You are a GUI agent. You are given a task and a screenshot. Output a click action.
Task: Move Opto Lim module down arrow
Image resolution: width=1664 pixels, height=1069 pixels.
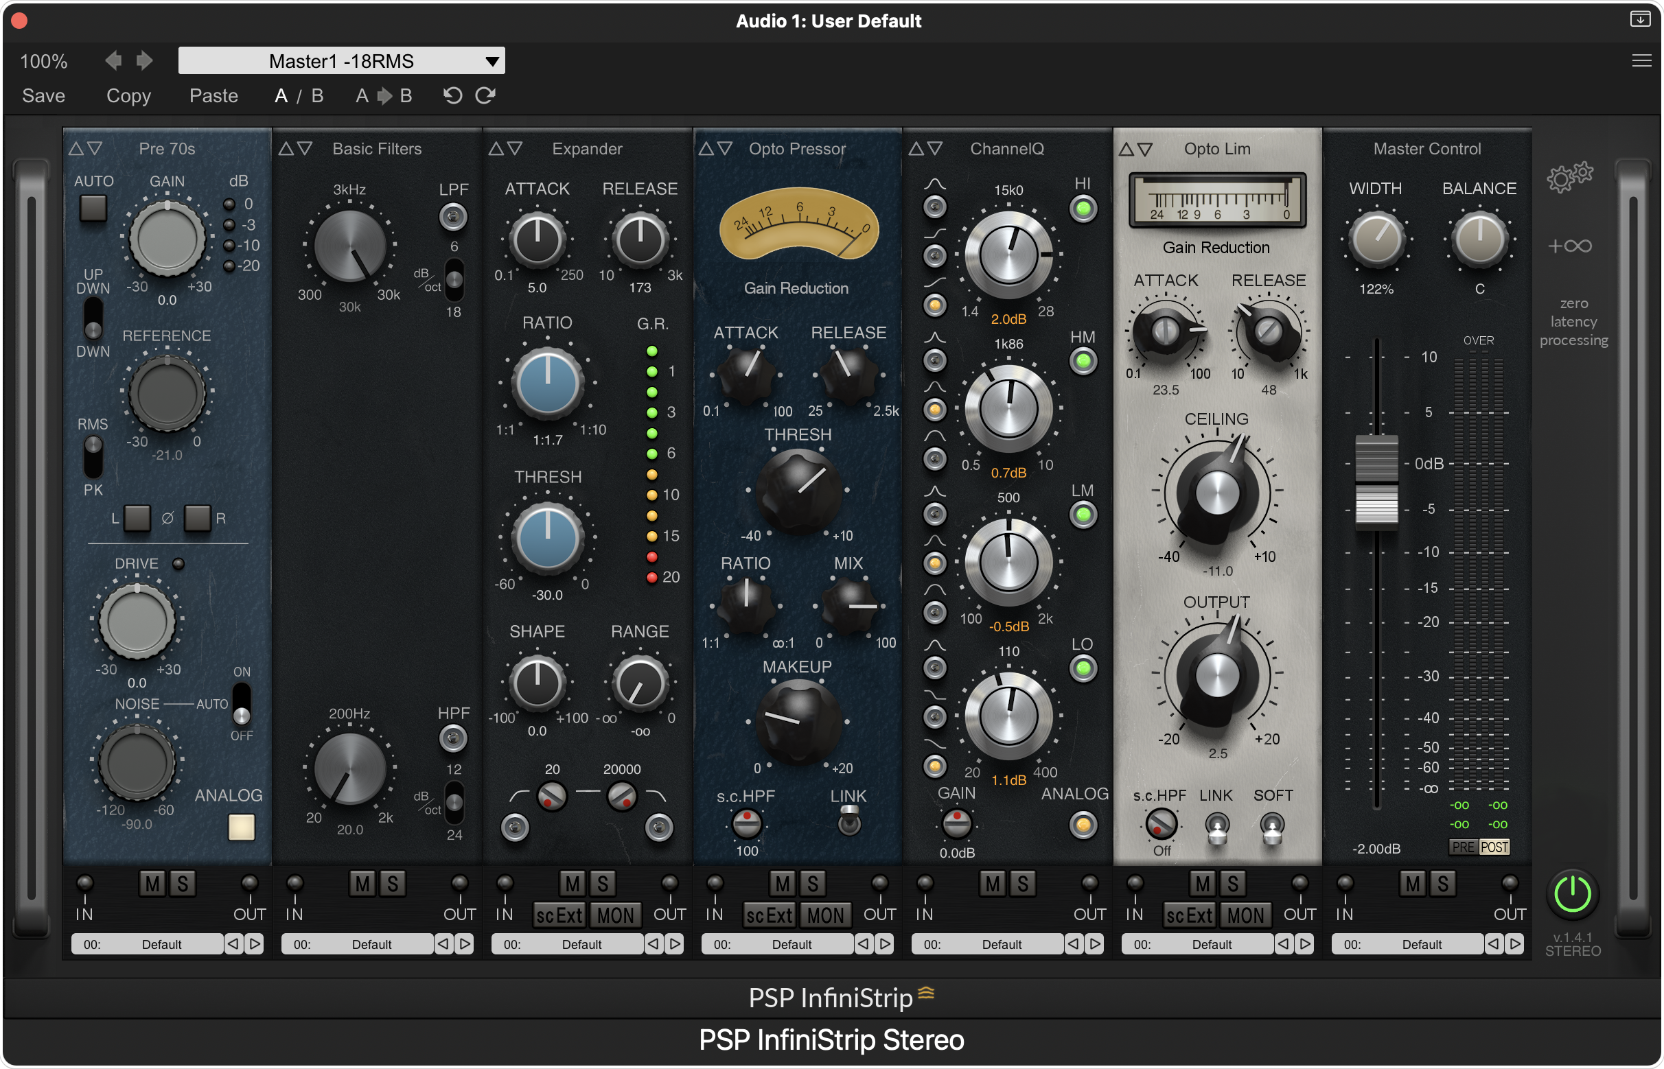[1145, 149]
